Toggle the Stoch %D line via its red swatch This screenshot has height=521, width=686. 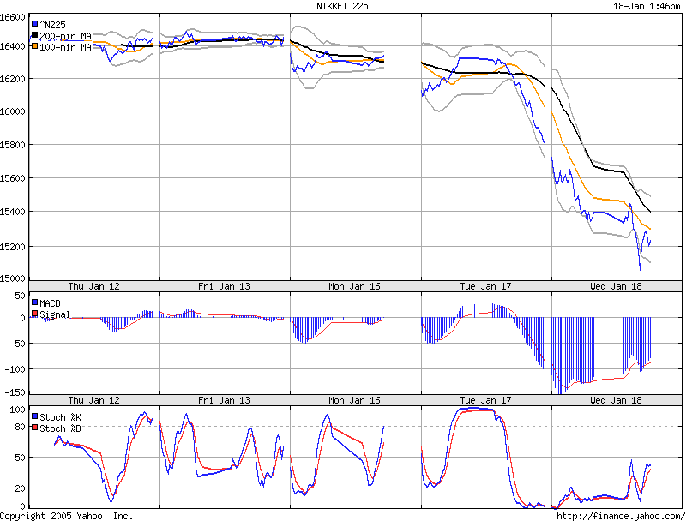pyautogui.click(x=34, y=428)
